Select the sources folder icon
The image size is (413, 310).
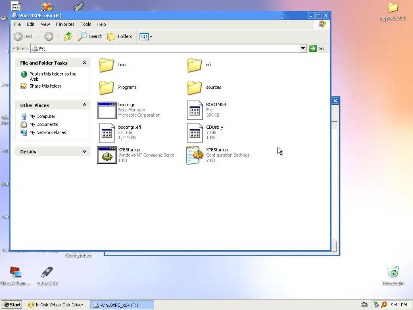[194, 88]
